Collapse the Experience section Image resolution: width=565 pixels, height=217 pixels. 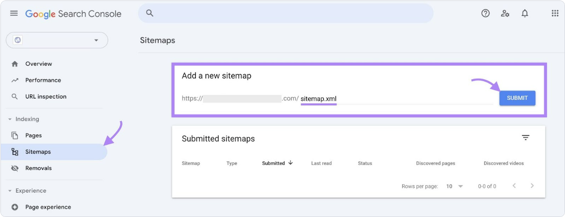click(x=10, y=191)
